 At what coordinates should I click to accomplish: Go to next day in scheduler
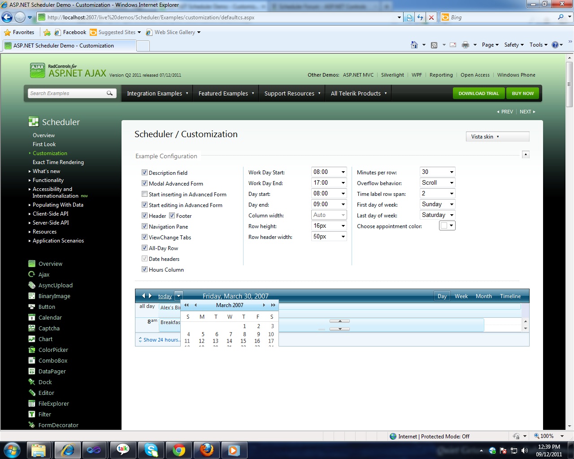point(150,296)
